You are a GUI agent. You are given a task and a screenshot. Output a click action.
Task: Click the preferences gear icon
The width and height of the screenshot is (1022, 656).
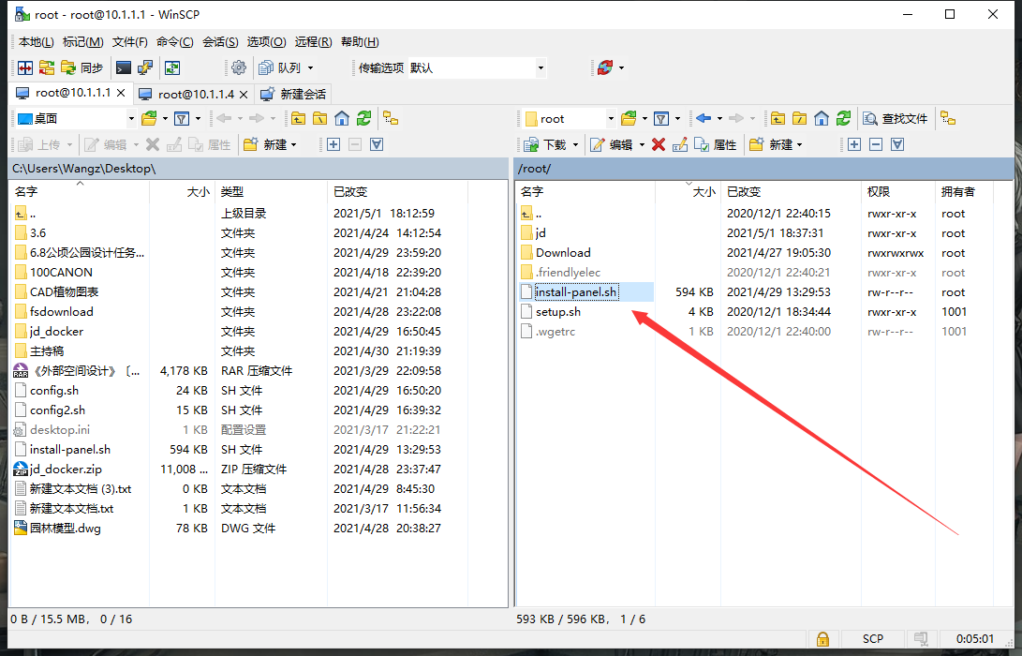point(239,67)
